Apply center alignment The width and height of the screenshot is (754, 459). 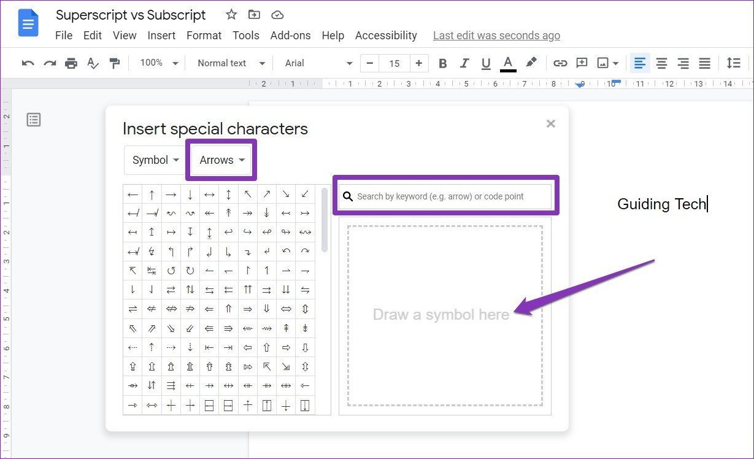pyautogui.click(x=661, y=63)
